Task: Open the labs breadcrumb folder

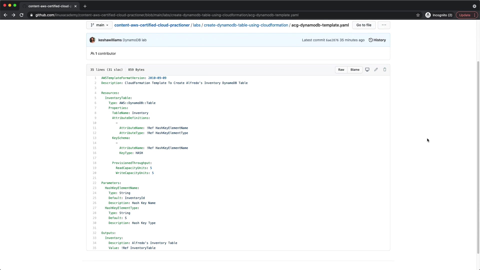Action: pyautogui.click(x=196, y=25)
